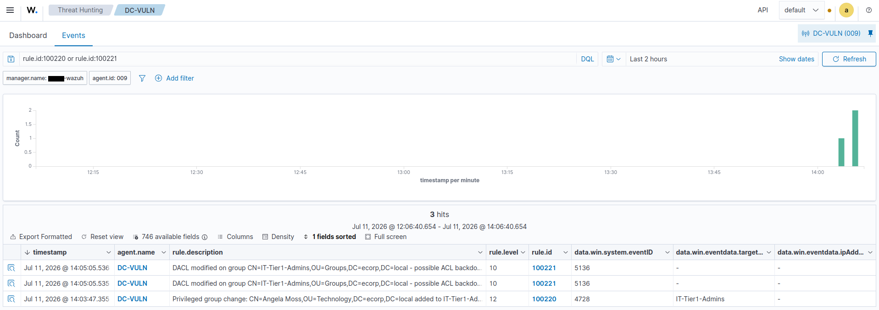
Task: Open DC-VULN link in 14:05:05.536 row
Action: click(132, 268)
